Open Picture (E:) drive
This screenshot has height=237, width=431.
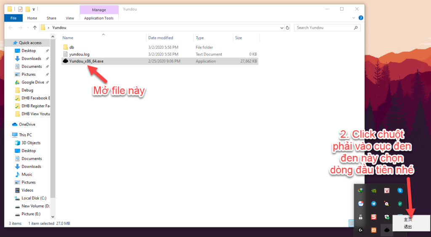(x=31, y=214)
